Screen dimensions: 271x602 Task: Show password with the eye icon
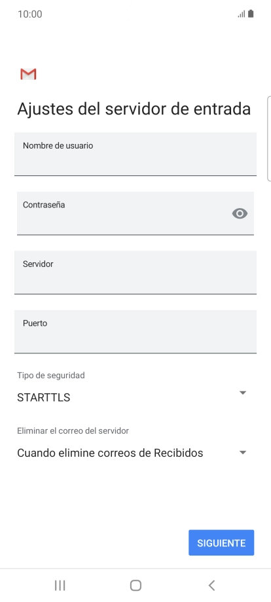(x=240, y=213)
